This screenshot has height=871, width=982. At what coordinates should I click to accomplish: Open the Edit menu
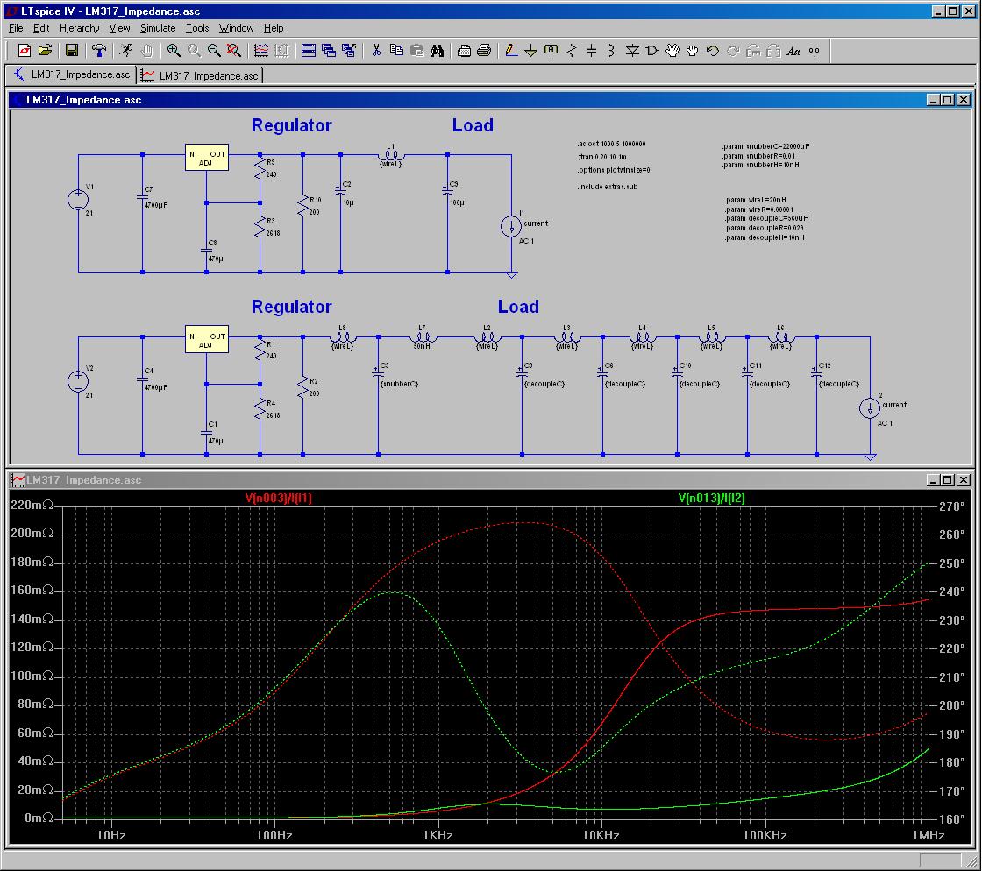point(41,28)
